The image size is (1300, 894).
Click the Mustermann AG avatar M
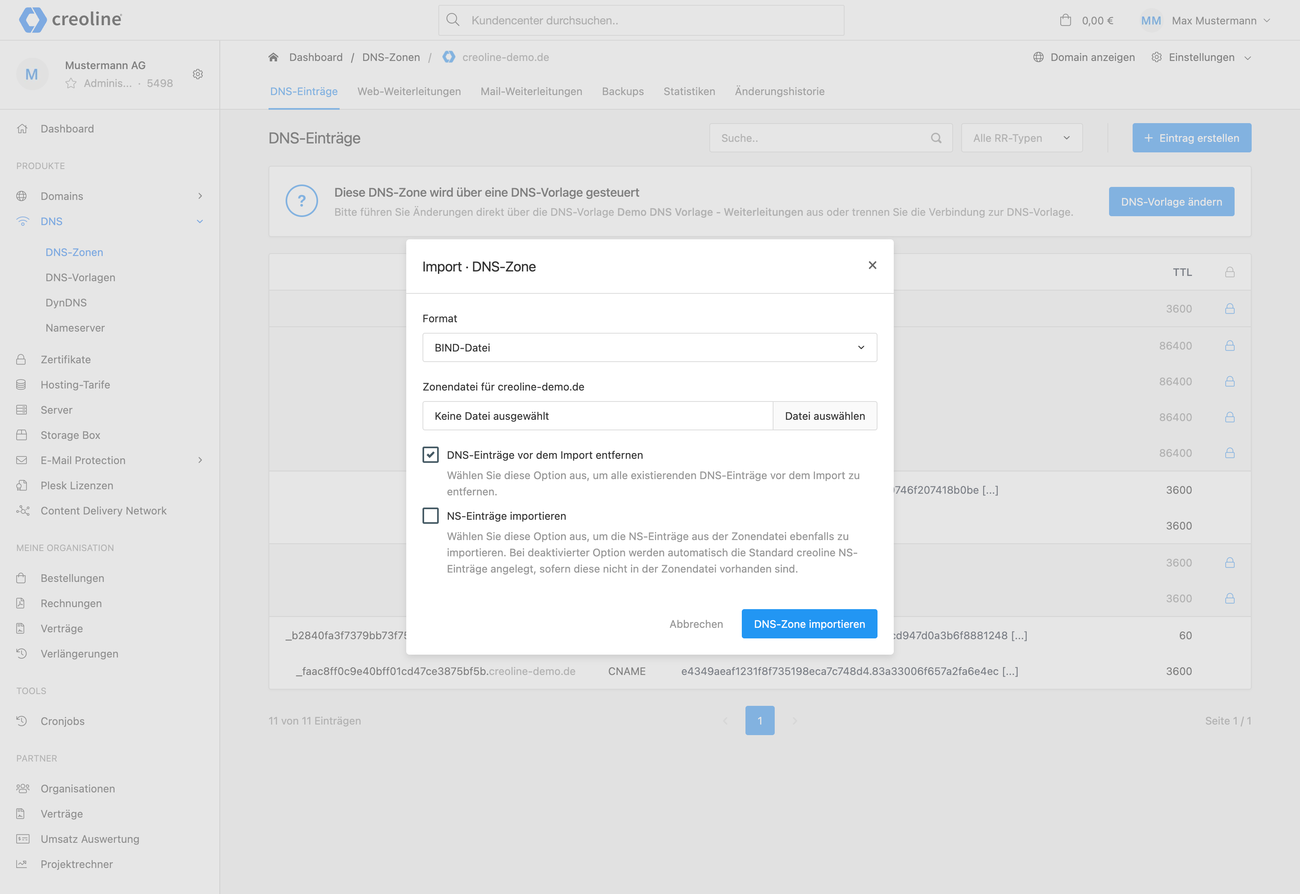click(x=32, y=74)
